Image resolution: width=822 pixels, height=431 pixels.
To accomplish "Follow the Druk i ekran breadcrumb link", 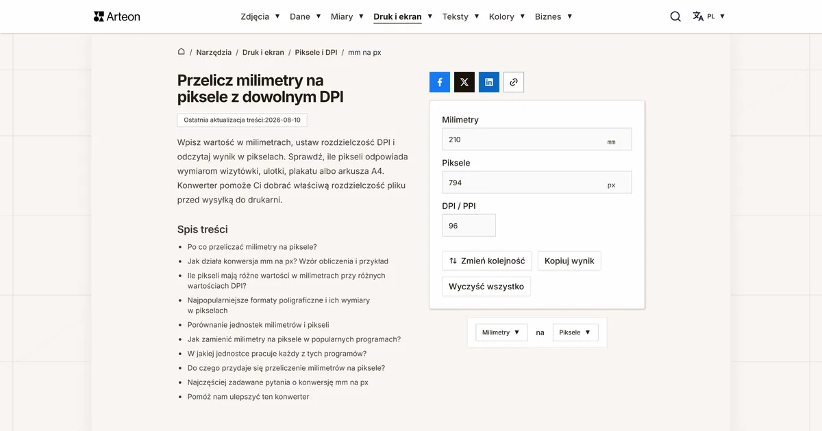I will pyautogui.click(x=263, y=52).
